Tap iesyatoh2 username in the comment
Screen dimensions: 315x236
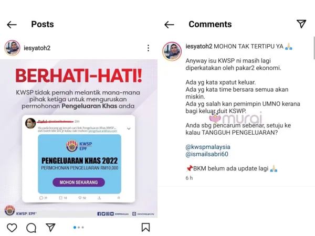(199, 46)
